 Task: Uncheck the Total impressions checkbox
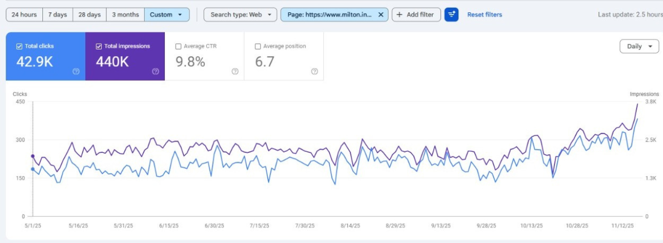coord(99,46)
